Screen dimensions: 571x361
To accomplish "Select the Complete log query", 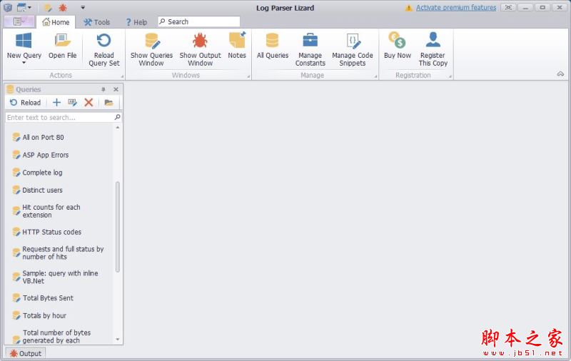I will pos(42,173).
